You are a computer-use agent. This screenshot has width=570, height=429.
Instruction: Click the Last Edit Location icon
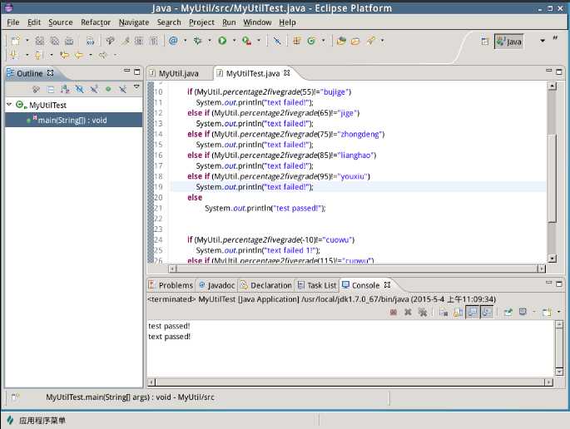tap(65, 55)
